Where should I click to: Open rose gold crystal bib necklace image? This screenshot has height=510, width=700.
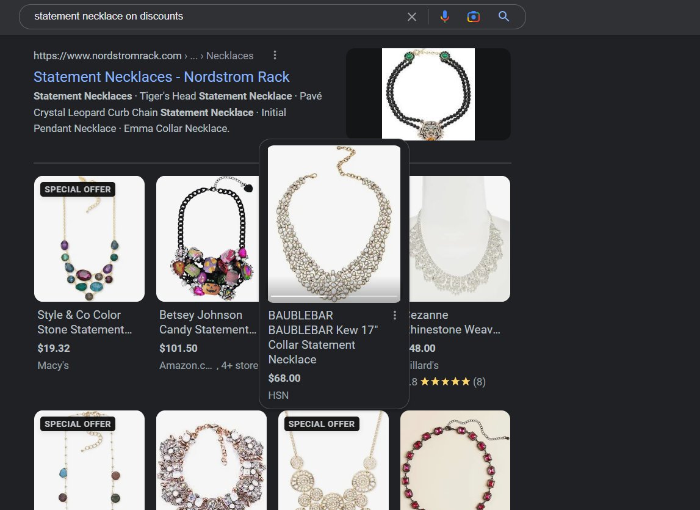point(212,461)
